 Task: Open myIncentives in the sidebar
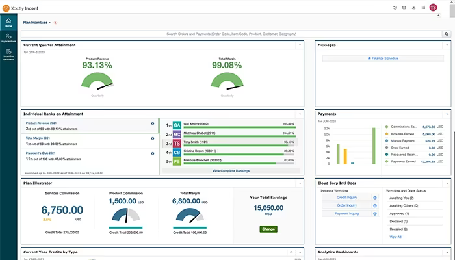click(8, 38)
